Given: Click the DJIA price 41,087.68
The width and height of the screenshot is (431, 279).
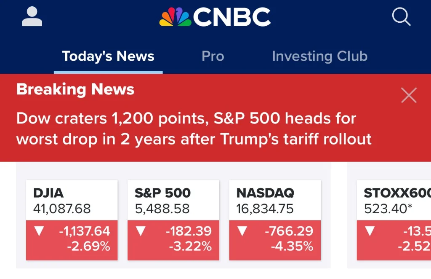Looking at the screenshot, I should pyautogui.click(x=62, y=209).
